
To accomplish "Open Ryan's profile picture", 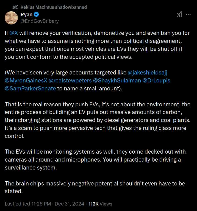I will (12, 18).
